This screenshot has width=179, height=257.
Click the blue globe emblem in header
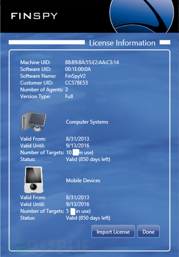(x=142, y=16)
